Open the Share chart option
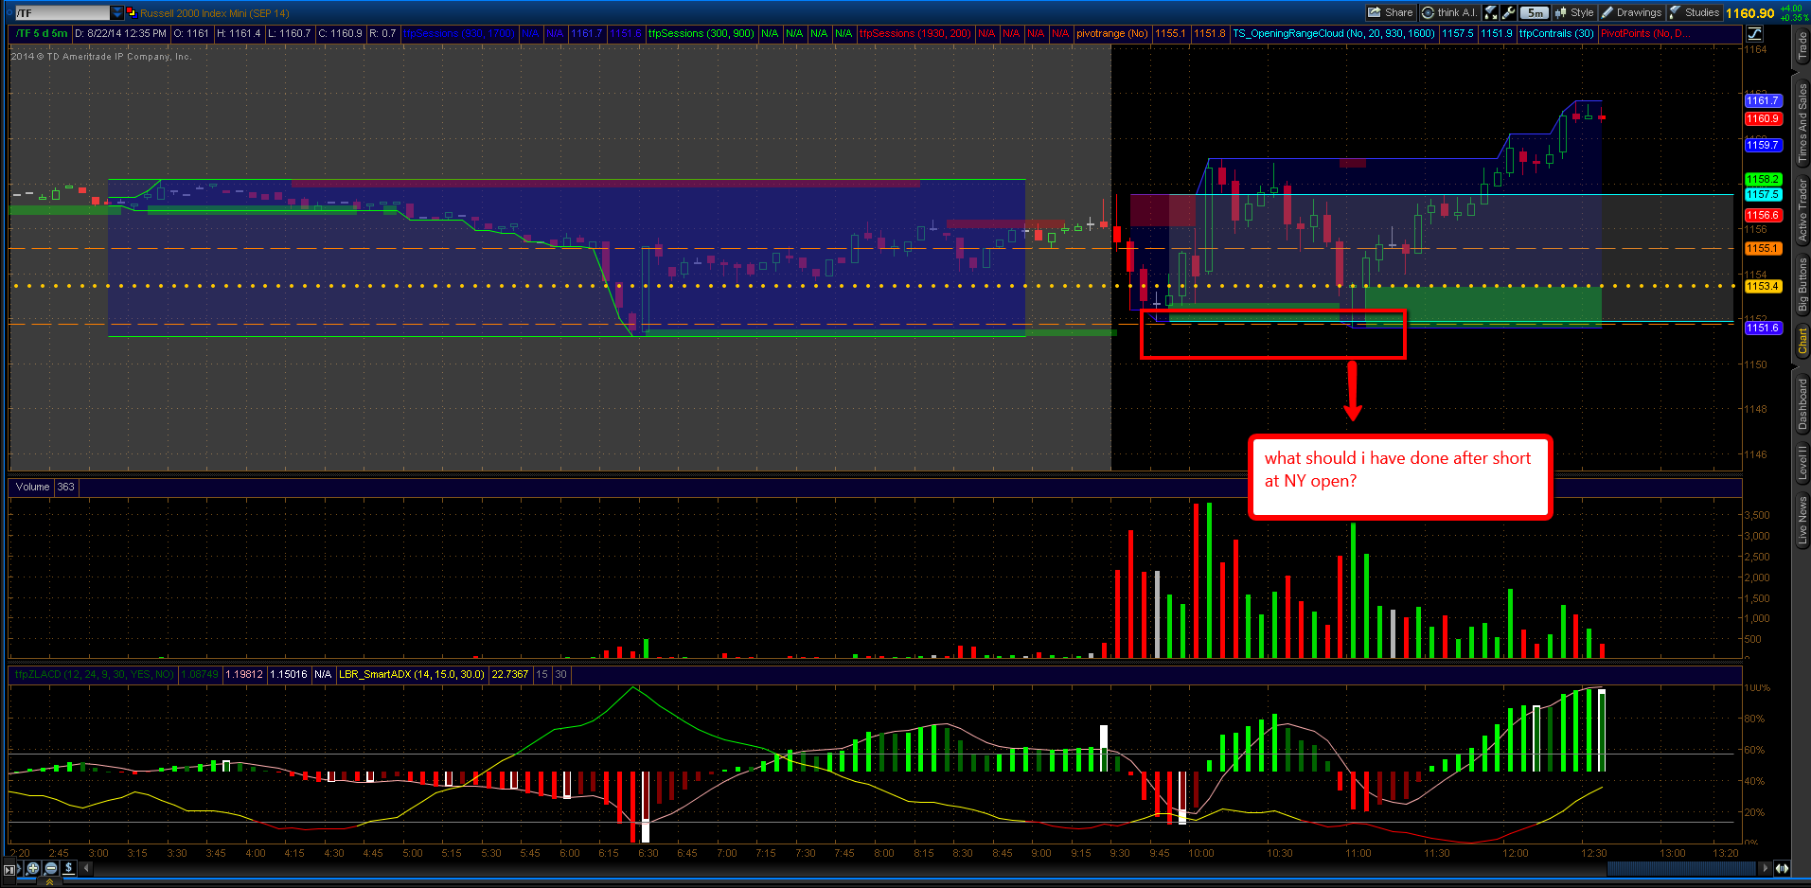The height and width of the screenshot is (888, 1811). pos(1391,12)
